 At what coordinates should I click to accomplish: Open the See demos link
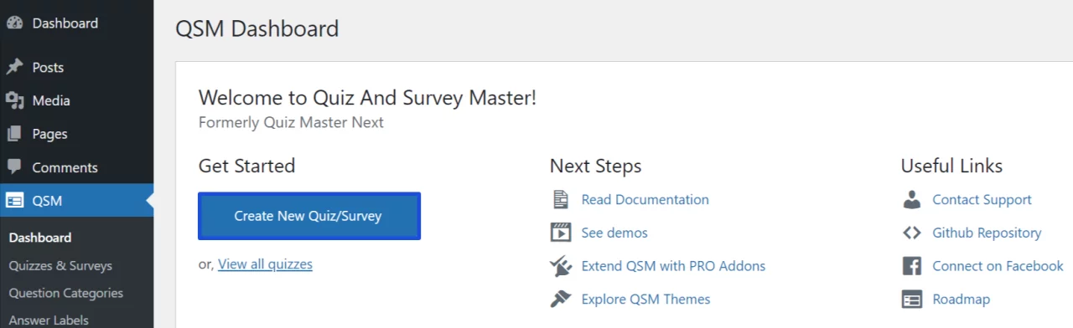coord(614,233)
